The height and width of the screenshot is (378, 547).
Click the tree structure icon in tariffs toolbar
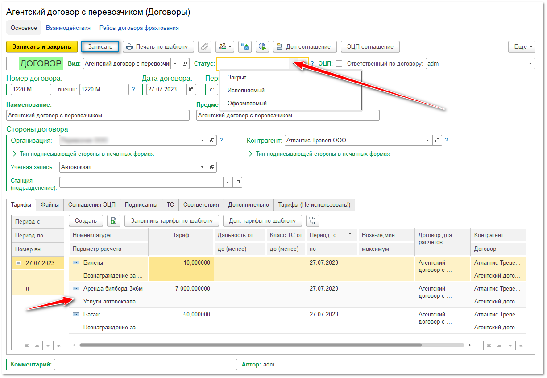(312, 220)
